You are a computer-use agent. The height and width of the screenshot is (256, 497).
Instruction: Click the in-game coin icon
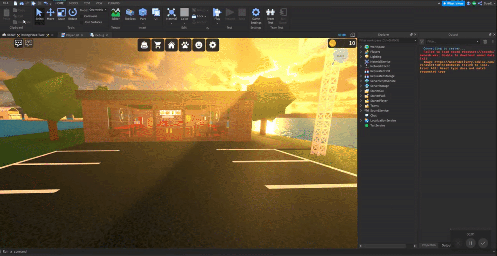pos(332,43)
